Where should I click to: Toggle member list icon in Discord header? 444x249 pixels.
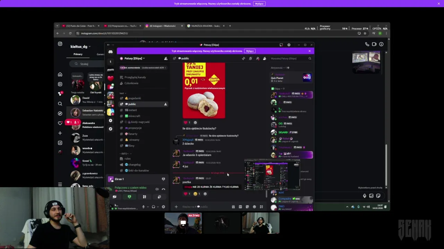click(264, 58)
